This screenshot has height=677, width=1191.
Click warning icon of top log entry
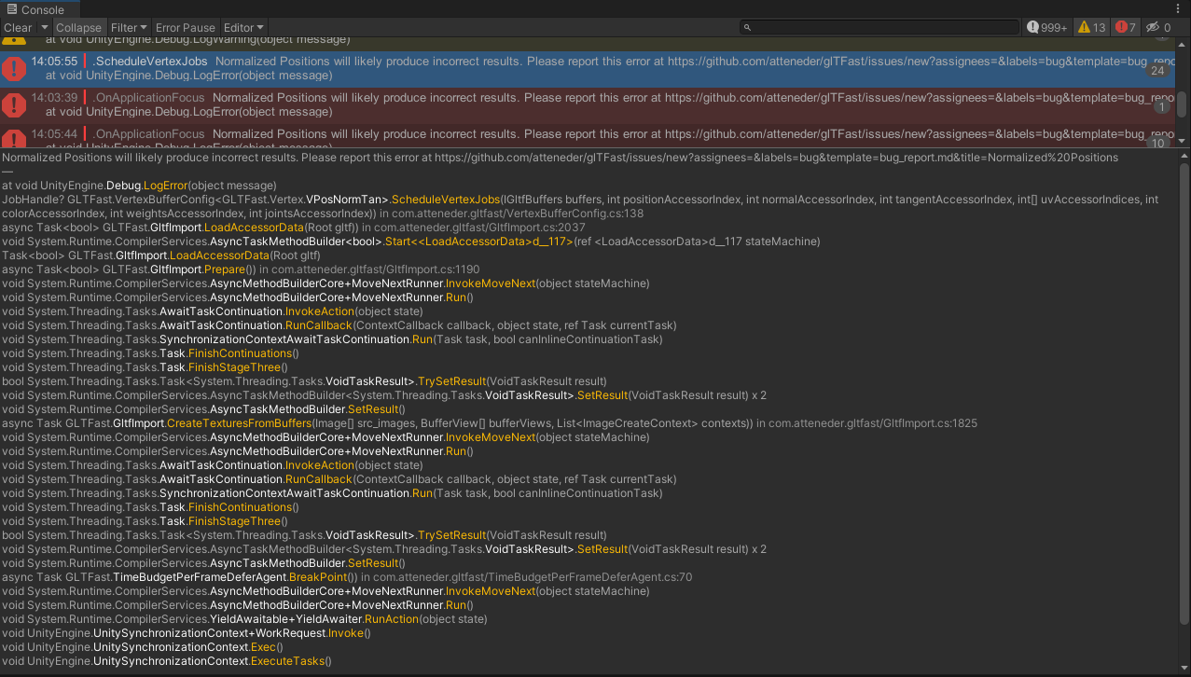[14, 40]
